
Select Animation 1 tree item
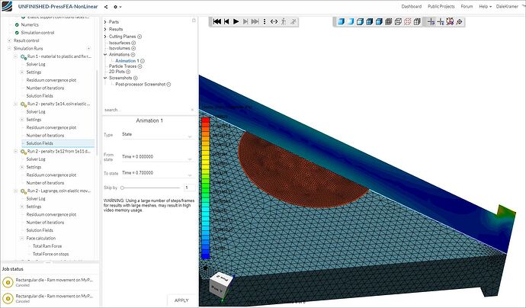127,61
